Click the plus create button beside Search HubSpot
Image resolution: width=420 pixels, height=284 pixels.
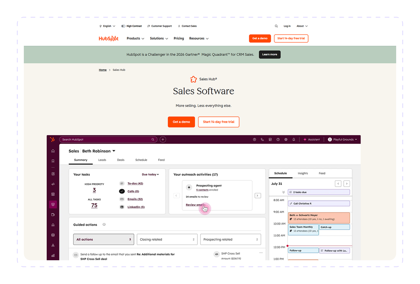tap(163, 139)
